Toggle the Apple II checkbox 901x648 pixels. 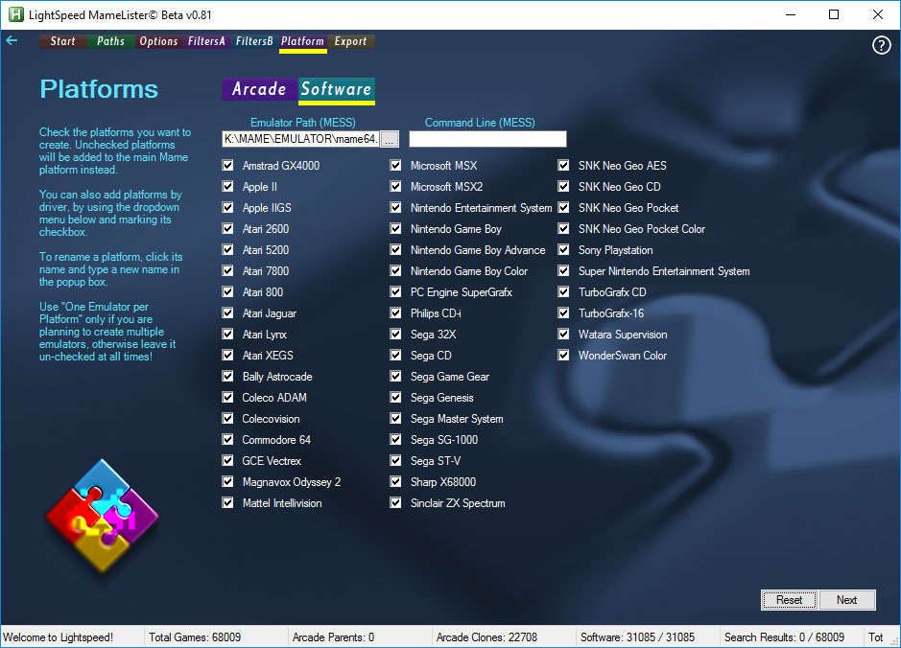click(x=227, y=187)
